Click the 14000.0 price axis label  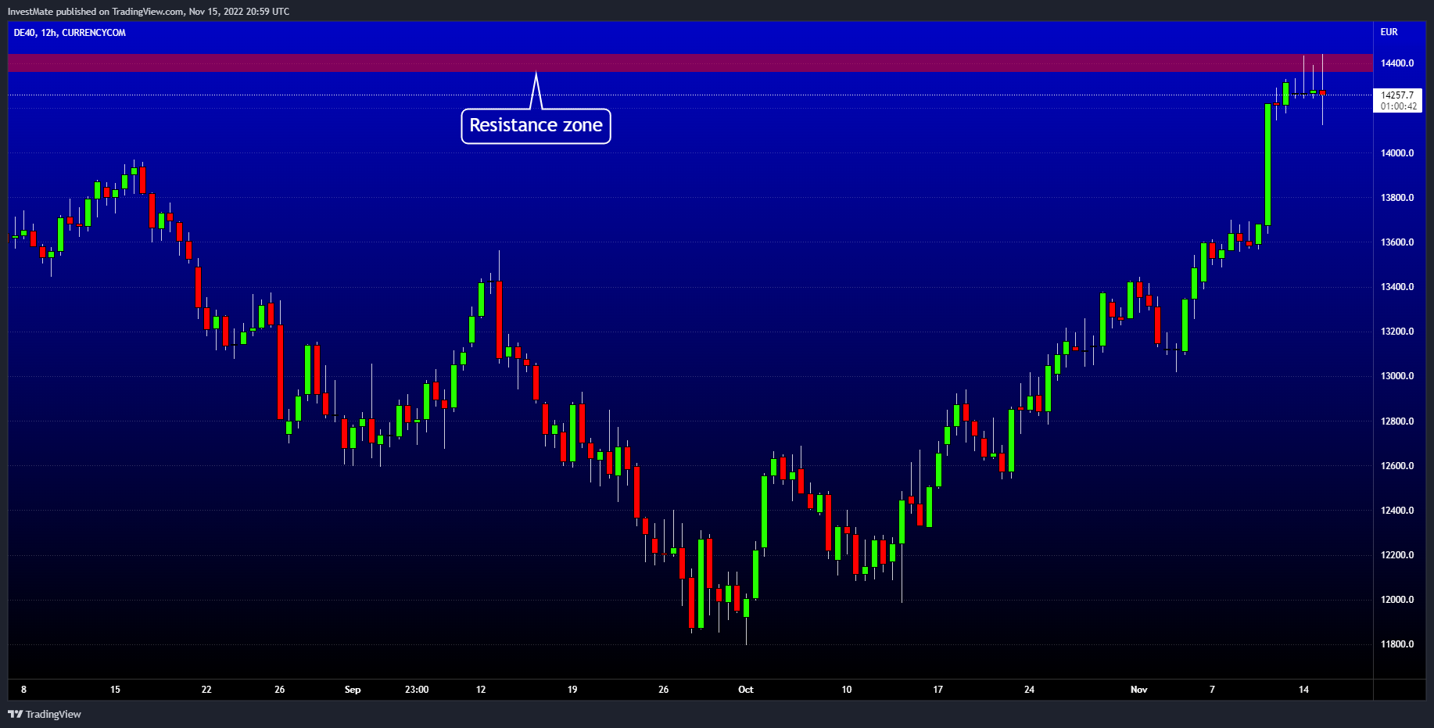(1397, 153)
